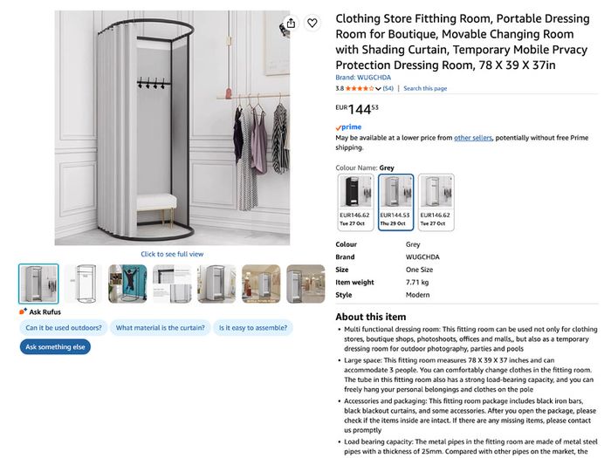Add item to wishlist with heart icon
Image resolution: width=611 pixels, height=458 pixels.
pyautogui.click(x=312, y=24)
